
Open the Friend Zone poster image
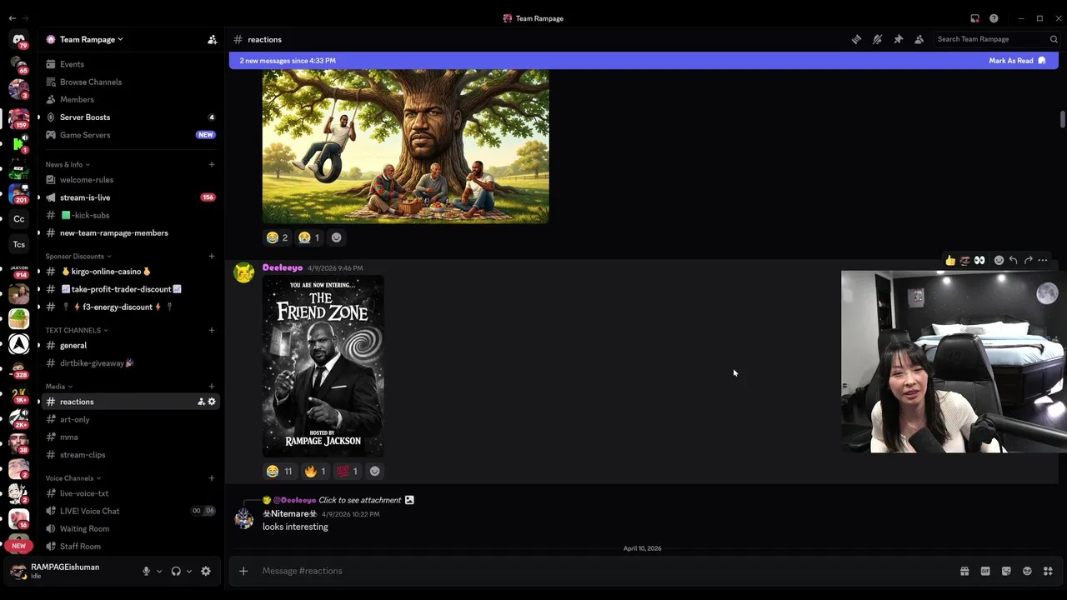pyautogui.click(x=323, y=366)
